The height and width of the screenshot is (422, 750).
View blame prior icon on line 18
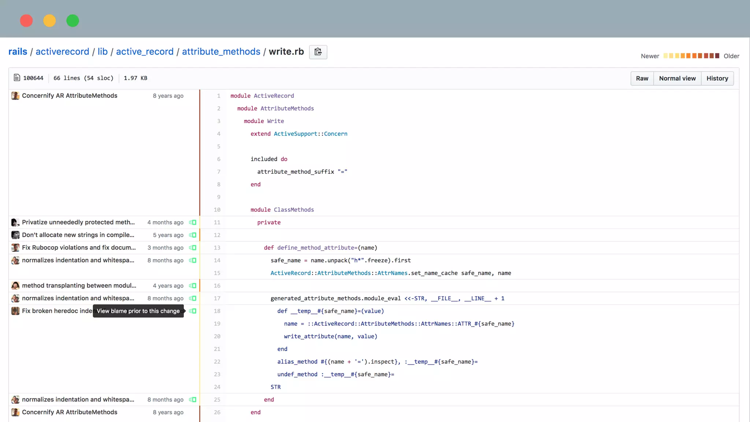pos(193,311)
